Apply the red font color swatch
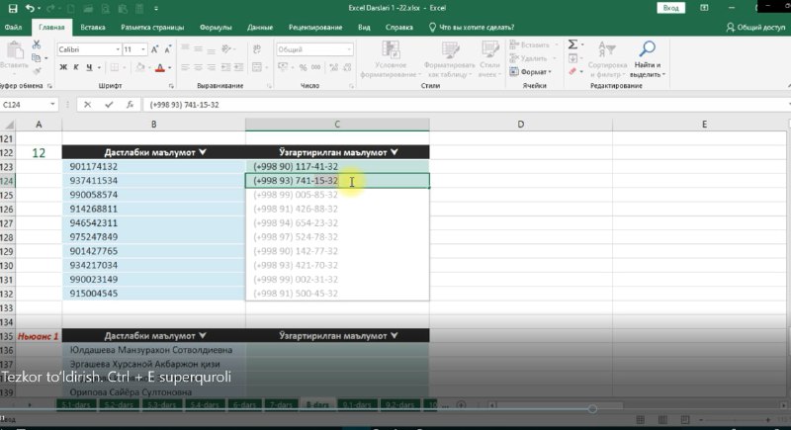791x430 pixels. [160, 67]
